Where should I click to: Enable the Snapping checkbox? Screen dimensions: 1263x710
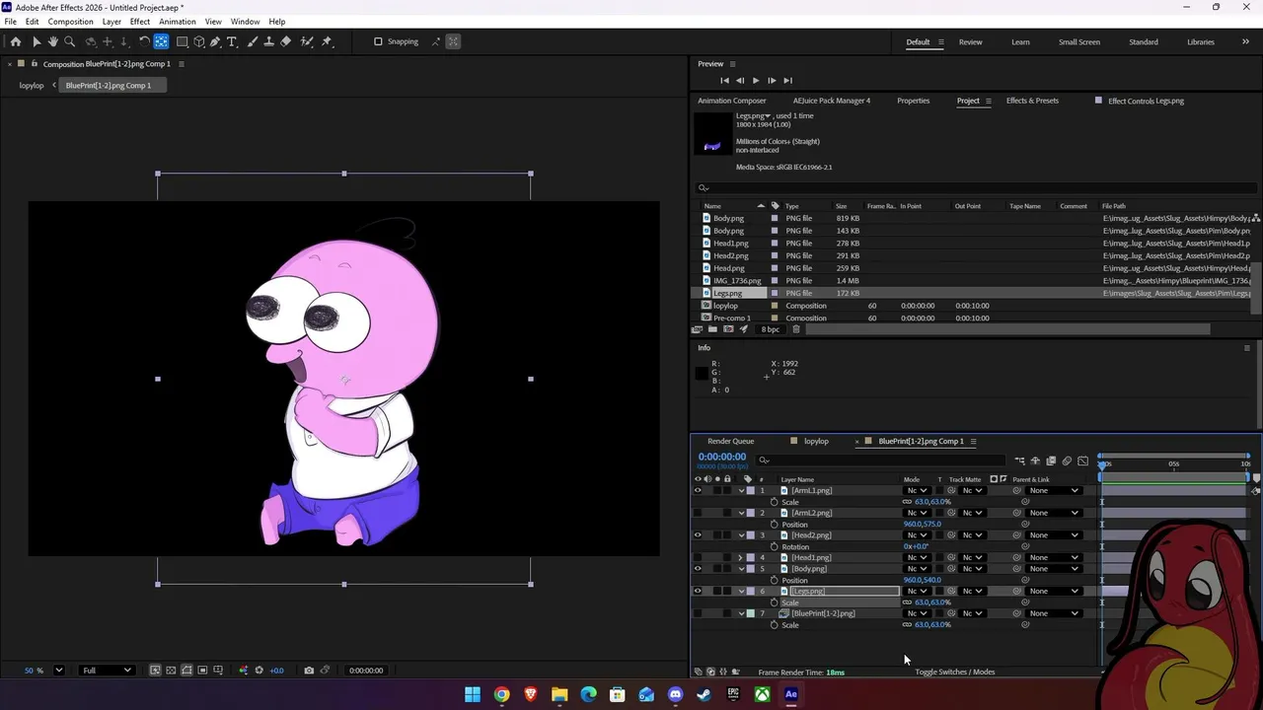[378, 41]
